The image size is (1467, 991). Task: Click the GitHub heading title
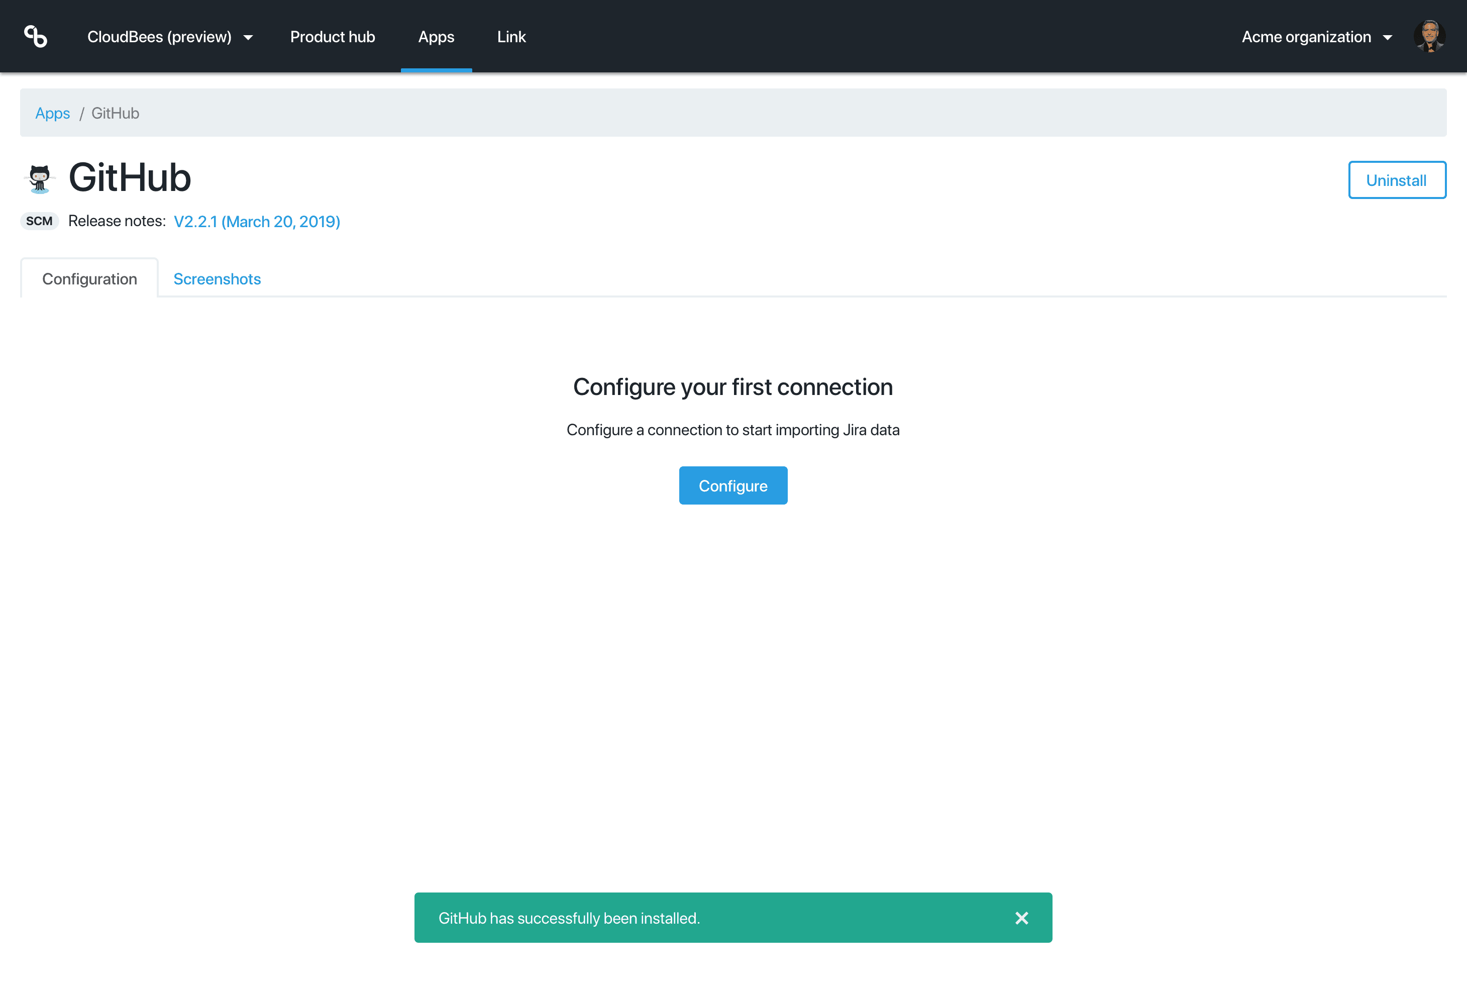click(130, 178)
